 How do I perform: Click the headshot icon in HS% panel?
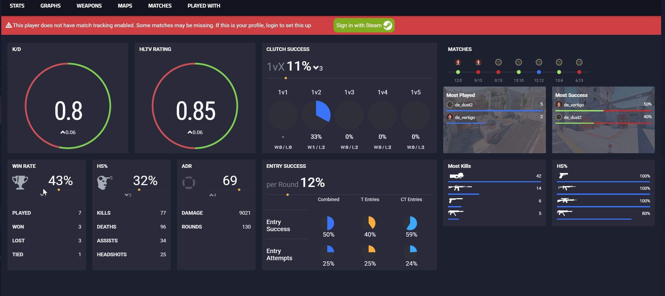pos(104,182)
